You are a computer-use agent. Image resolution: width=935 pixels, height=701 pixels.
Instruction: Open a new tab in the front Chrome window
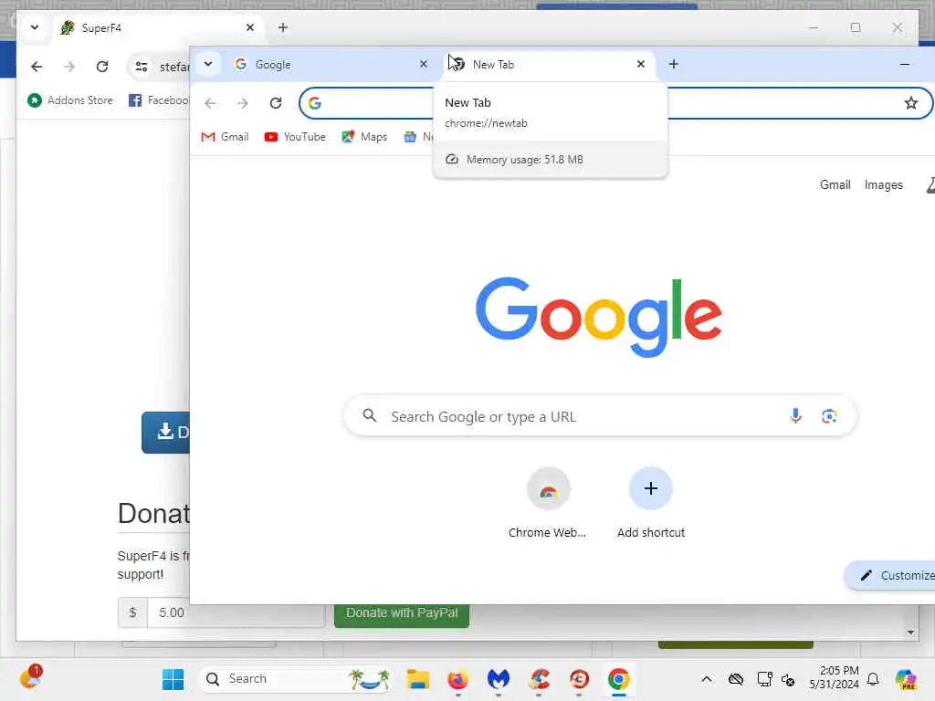[673, 64]
